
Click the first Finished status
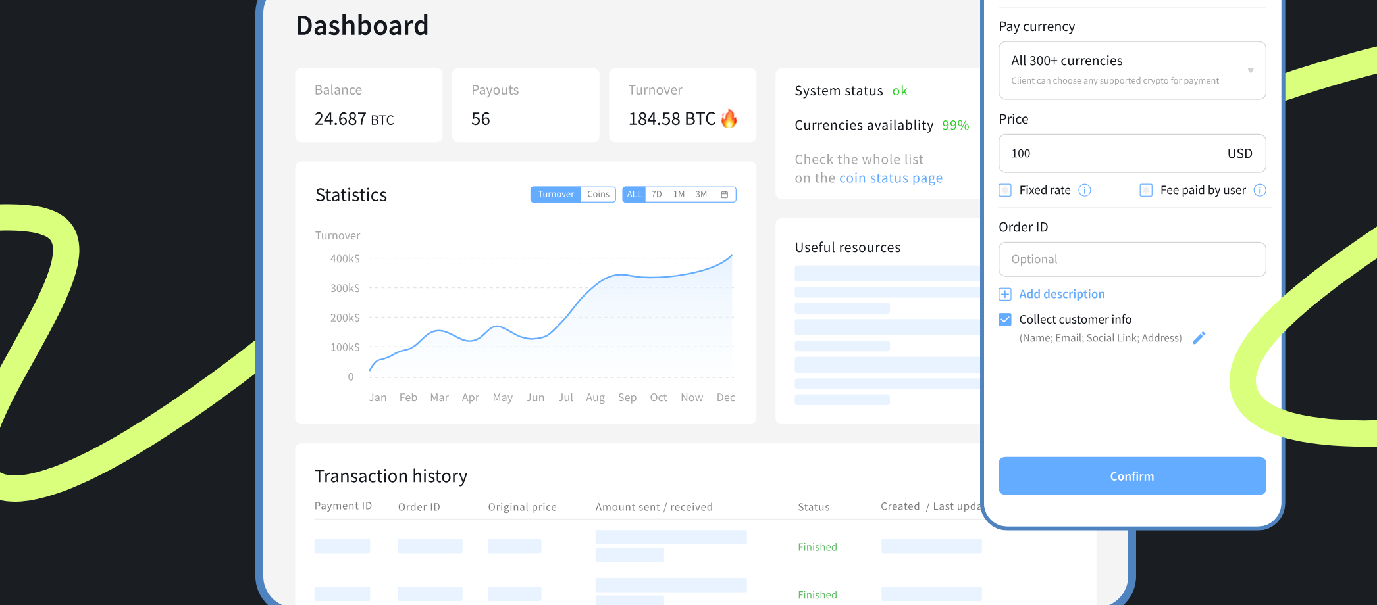[x=818, y=547]
